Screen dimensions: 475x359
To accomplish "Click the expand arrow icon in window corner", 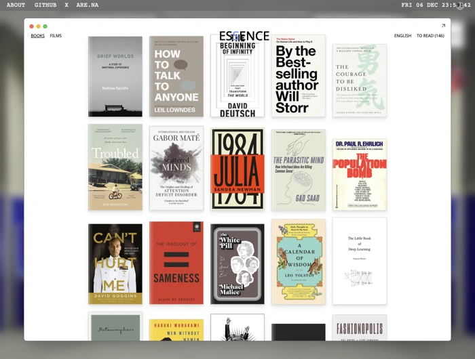I will pyautogui.click(x=443, y=26).
